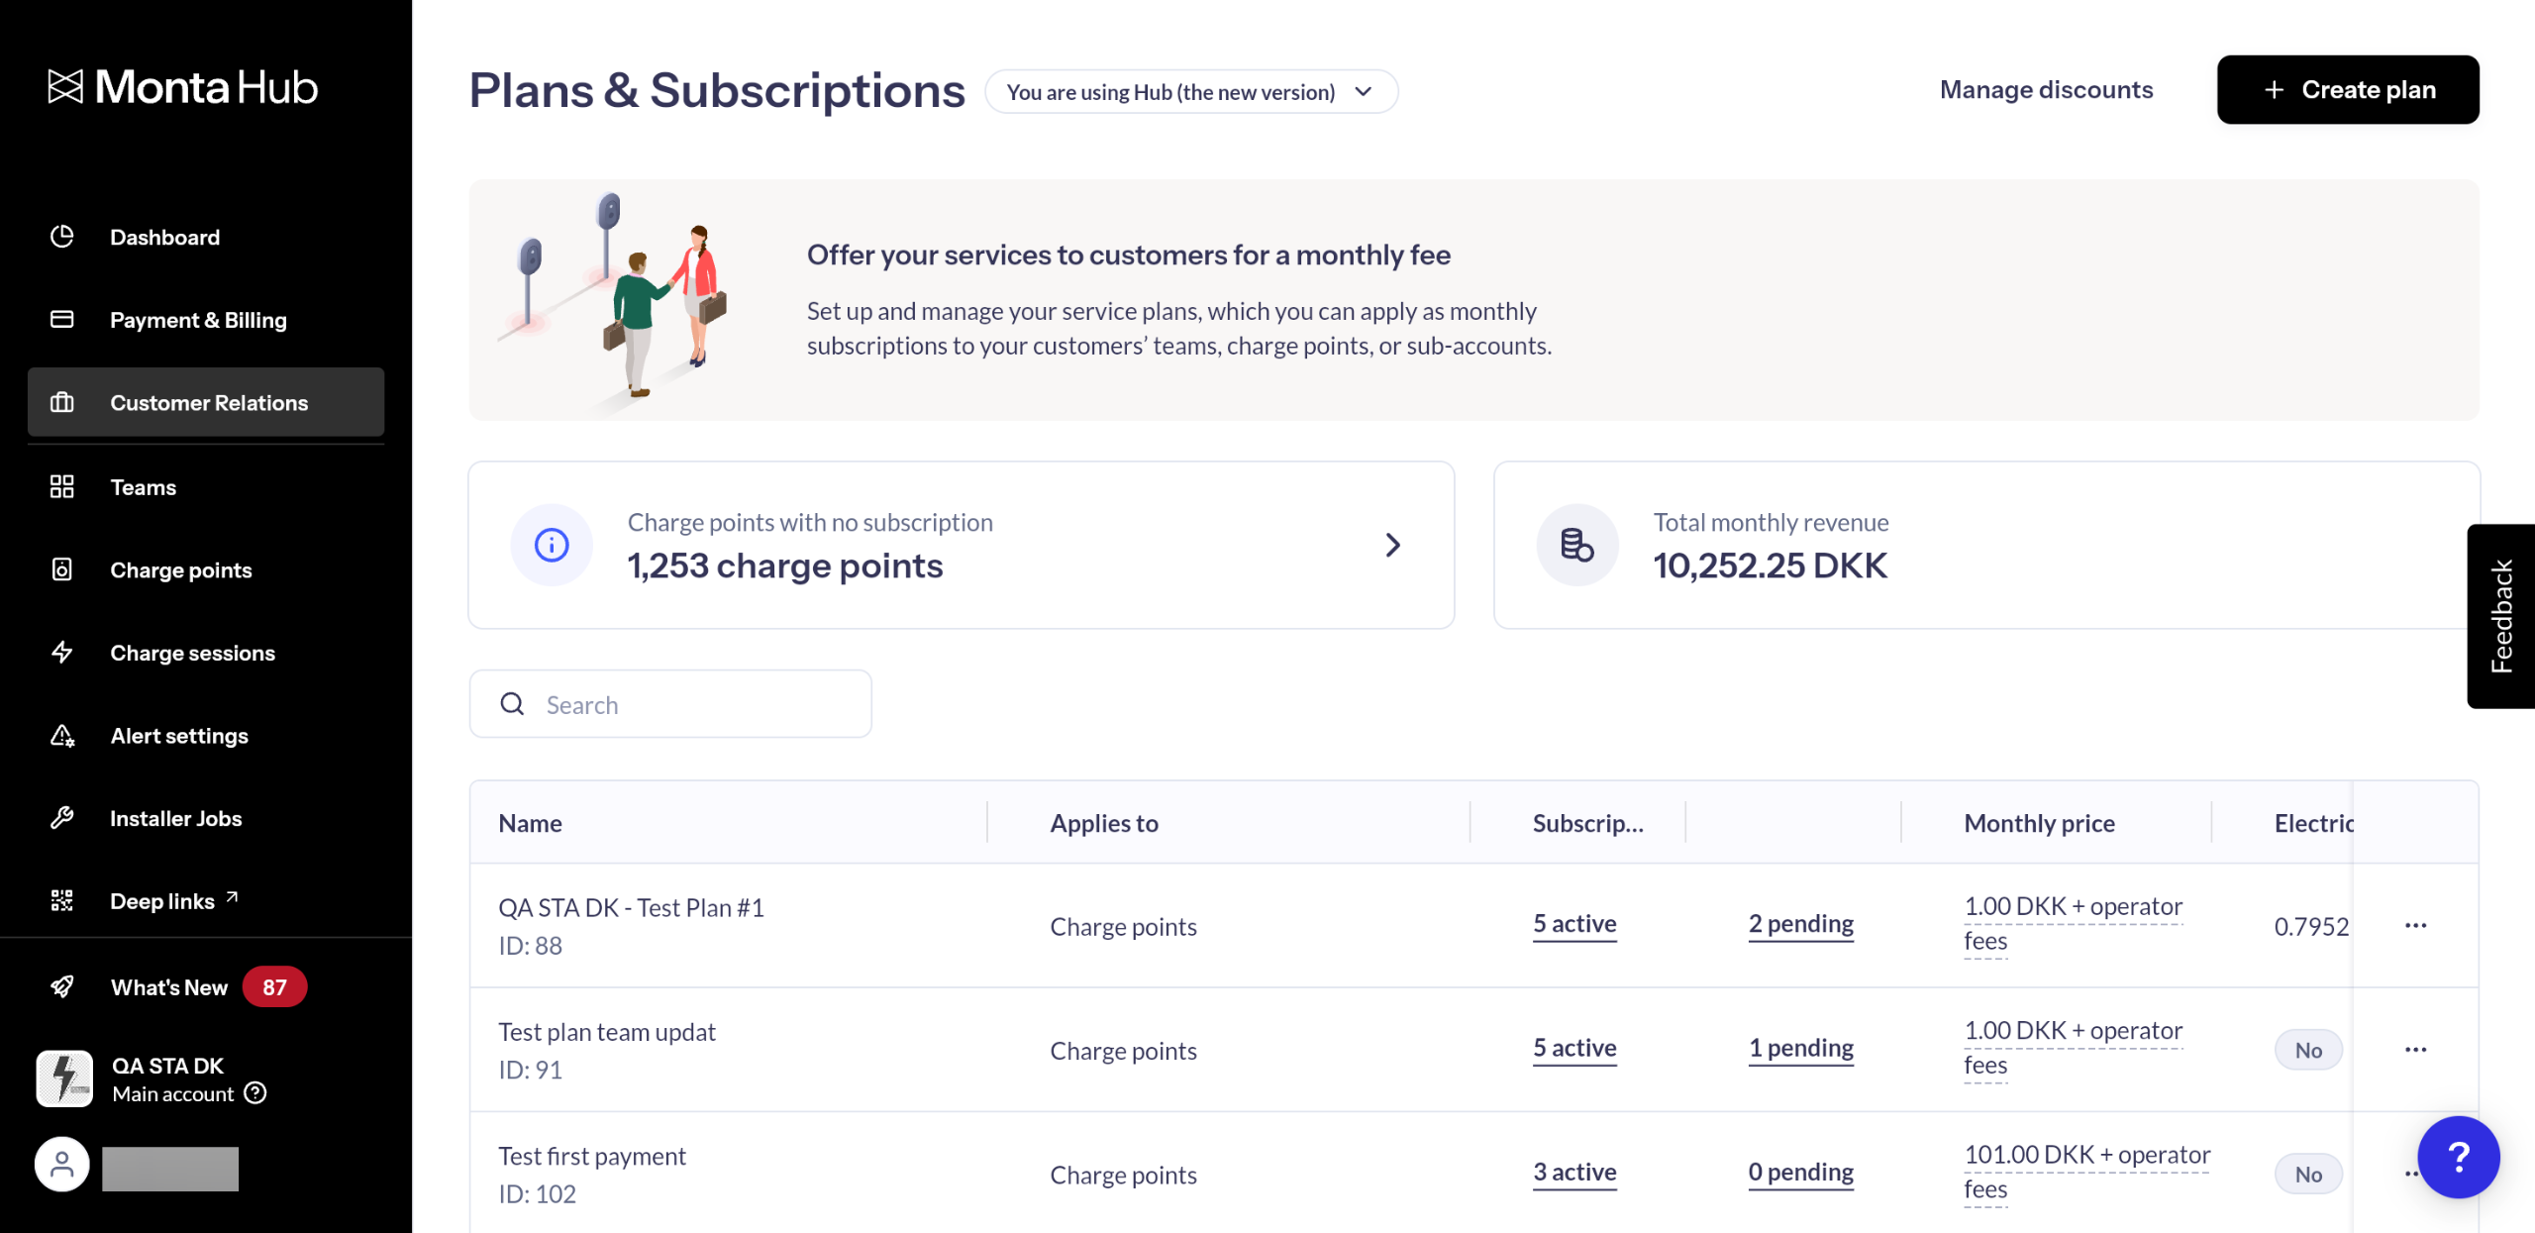Go to Teams in the sidebar
The image size is (2535, 1233).
click(143, 487)
